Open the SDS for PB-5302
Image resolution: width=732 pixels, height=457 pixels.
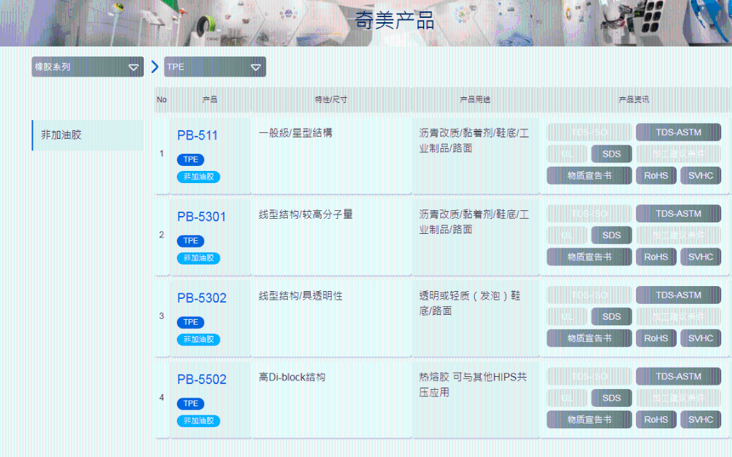(x=612, y=317)
